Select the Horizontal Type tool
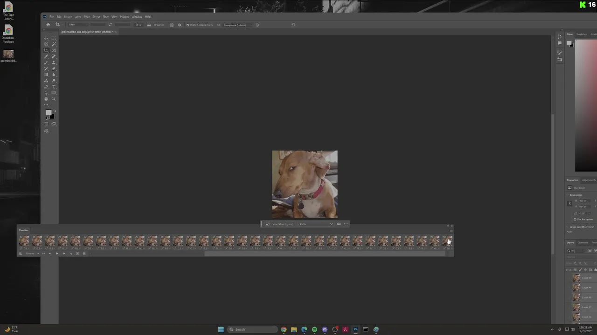This screenshot has height=335, width=597. pyautogui.click(x=54, y=87)
